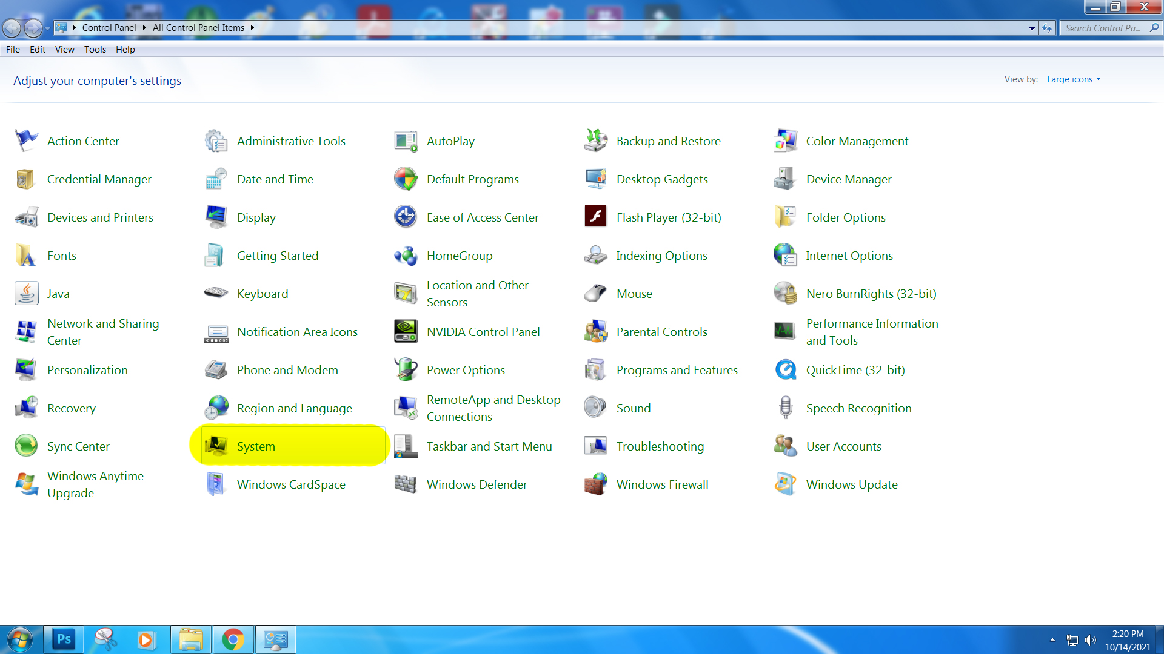Image resolution: width=1164 pixels, height=654 pixels.
Task: Open Taskbar and Start Menu settings
Action: [489, 446]
